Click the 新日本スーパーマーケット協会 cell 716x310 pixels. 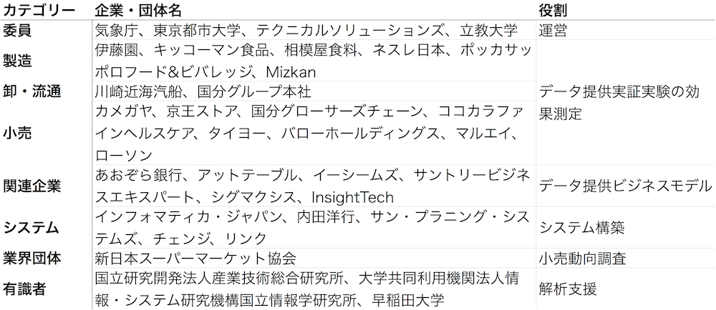[x=195, y=258]
